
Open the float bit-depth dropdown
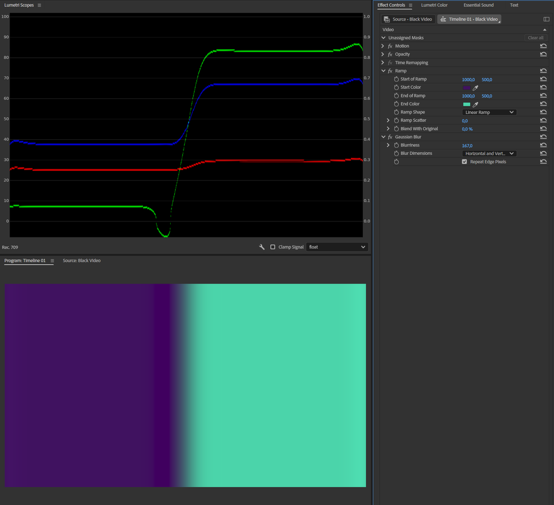click(337, 247)
